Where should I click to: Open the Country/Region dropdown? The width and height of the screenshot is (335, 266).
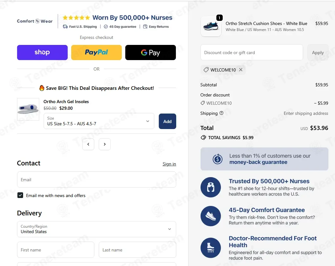pyautogui.click(x=96, y=229)
